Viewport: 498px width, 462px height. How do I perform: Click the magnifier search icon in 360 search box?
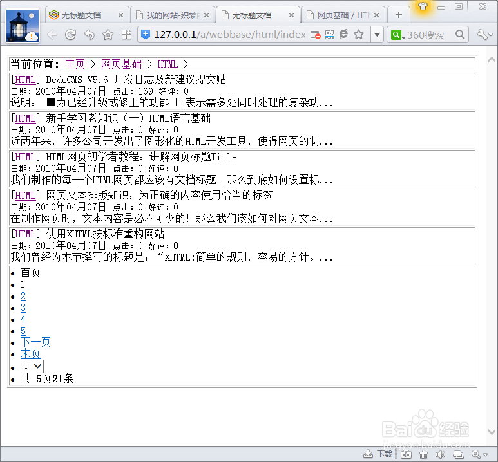coord(460,35)
